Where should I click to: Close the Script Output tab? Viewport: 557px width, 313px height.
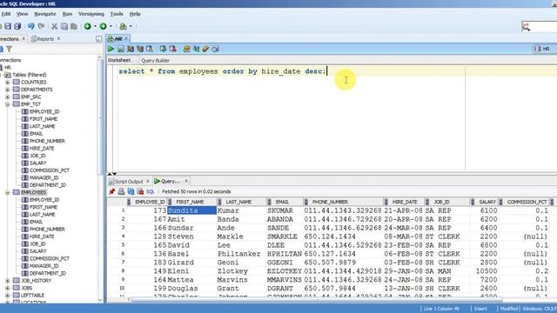point(148,182)
